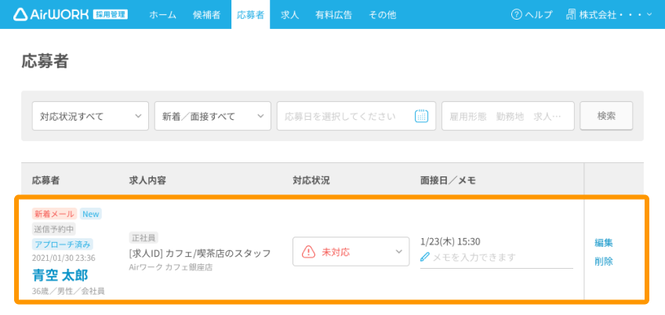Viewport: 665px width, 315px height.
Task: Click the 面接日／メモ column header
Action: tap(448, 180)
